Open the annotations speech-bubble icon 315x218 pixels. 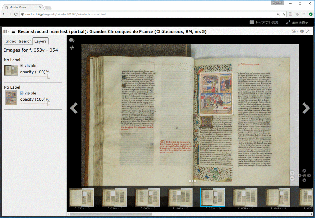pos(72,40)
